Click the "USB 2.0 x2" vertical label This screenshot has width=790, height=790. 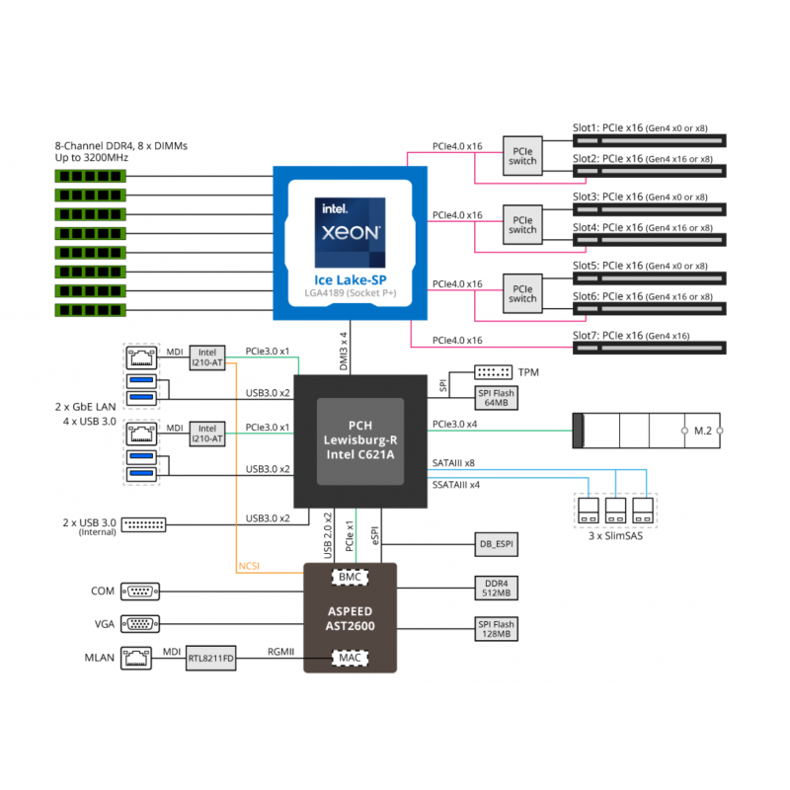click(x=328, y=535)
